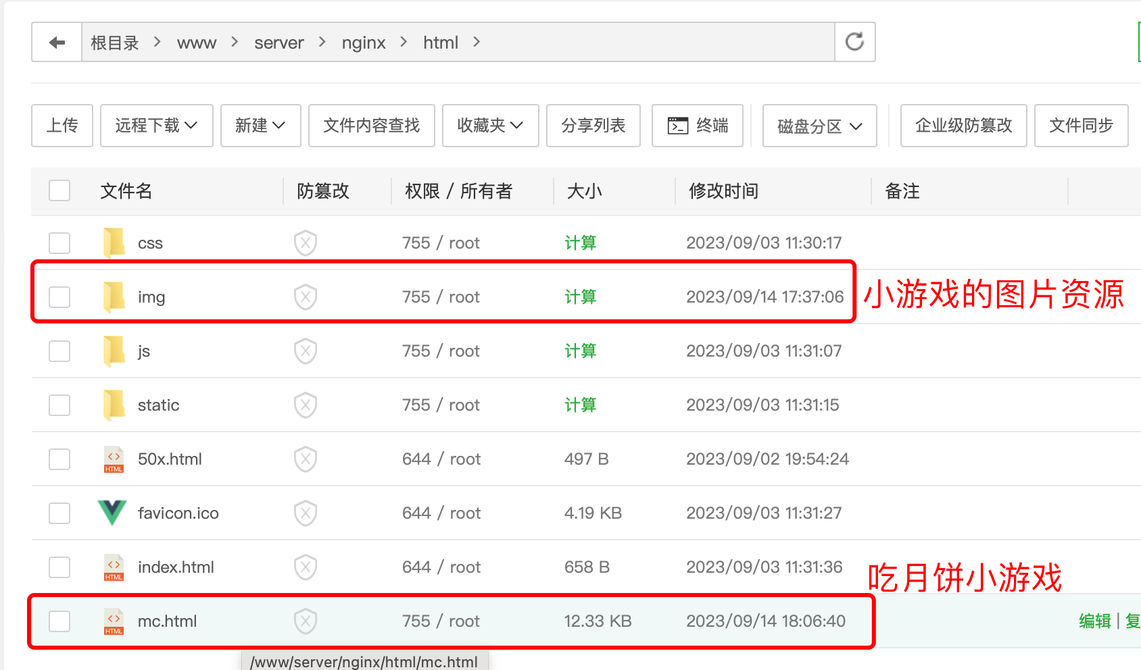Expand the 新建 dropdown
Image resolution: width=1141 pixels, height=670 pixels.
tap(261, 126)
